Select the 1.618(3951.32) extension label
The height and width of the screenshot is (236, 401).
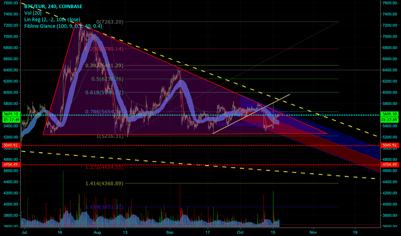pyautogui.click(x=105, y=207)
